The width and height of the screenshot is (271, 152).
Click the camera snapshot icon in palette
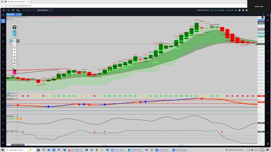[15, 63]
